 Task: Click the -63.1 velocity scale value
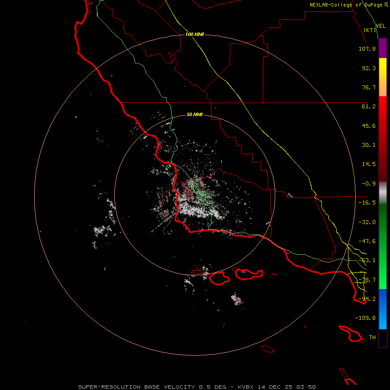coord(367,260)
